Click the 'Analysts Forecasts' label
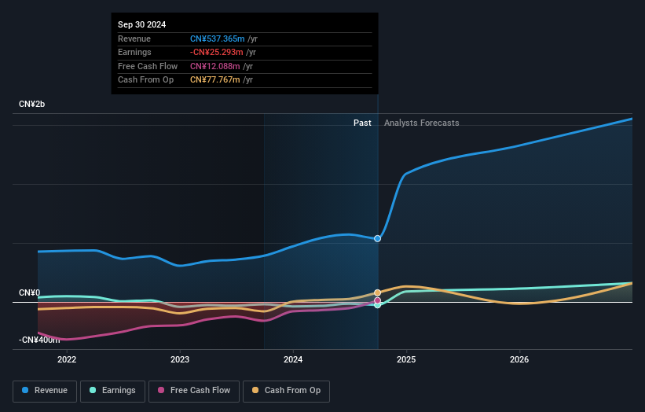This screenshot has height=412, width=645. 422,123
